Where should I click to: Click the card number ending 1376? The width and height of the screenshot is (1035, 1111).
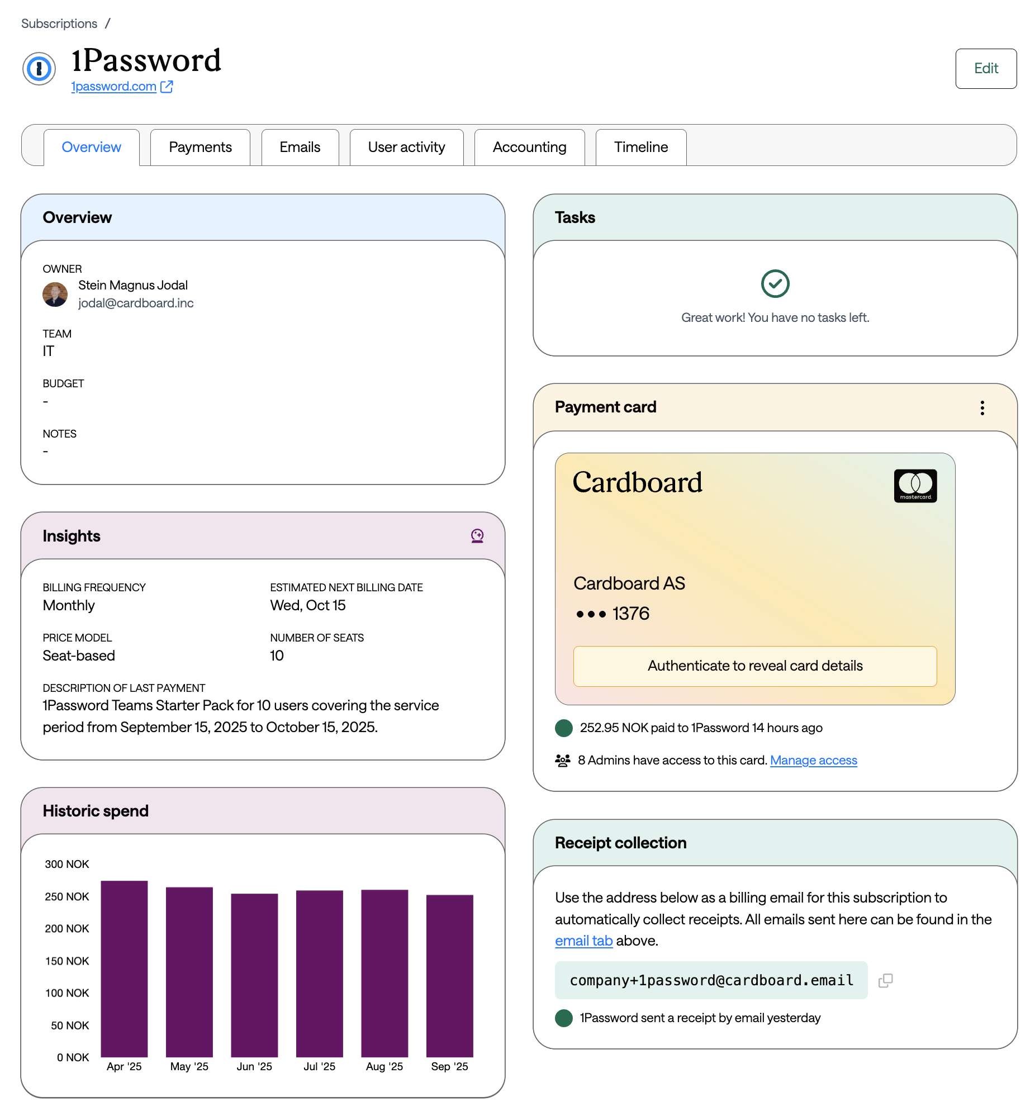click(613, 614)
